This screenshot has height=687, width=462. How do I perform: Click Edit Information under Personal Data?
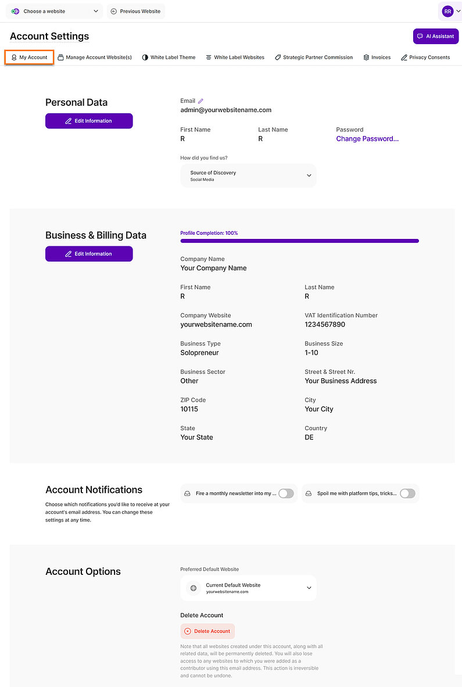tap(89, 121)
